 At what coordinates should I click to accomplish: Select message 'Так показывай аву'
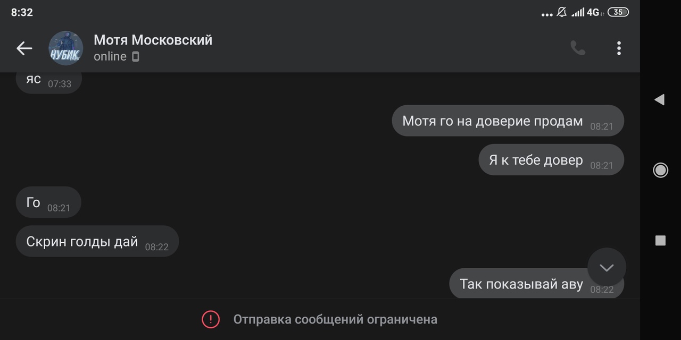[x=521, y=284]
